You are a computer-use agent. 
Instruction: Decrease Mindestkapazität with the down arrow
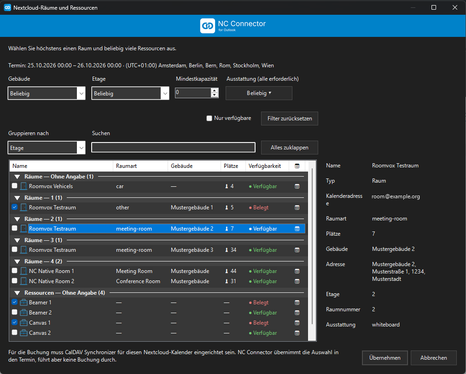tap(215, 95)
